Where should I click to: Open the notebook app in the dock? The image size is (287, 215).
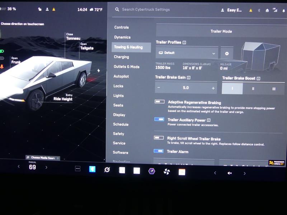[122, 170]
